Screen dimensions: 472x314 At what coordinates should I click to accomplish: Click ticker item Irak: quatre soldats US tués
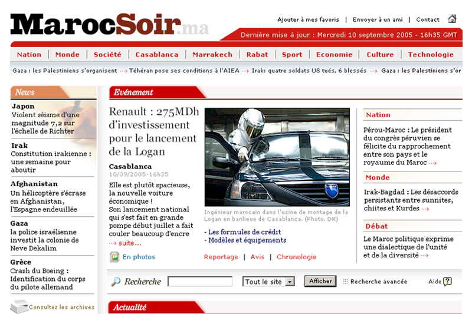pyautogui.click(x=309, y=71)
